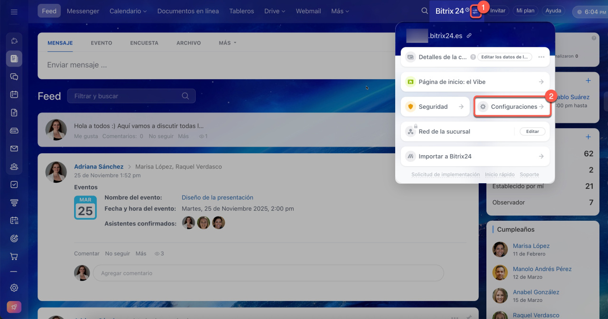Open Configuraciones from the popup
This screenshot has width=608, height=319.
(513, 107)
